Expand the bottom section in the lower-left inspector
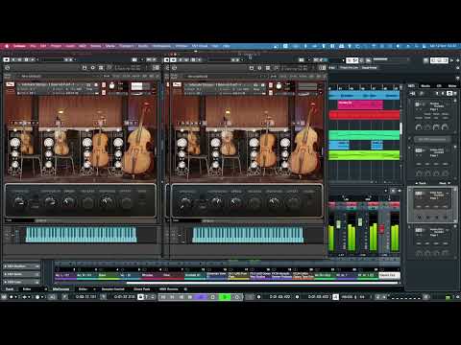 [x=21, y=282]
